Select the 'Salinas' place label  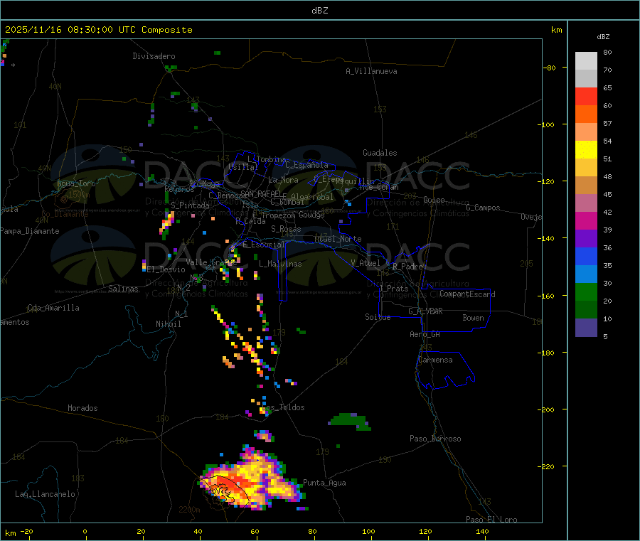pos(123,289)
